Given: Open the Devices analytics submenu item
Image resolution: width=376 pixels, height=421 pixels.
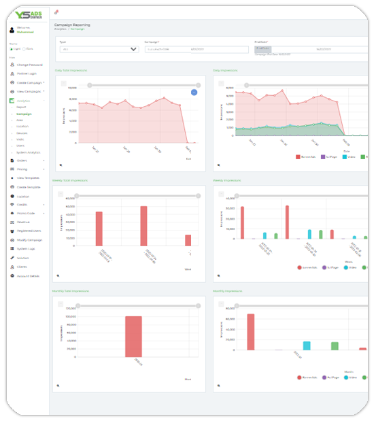Looking at the screenshot, I should tap(22, 133).
